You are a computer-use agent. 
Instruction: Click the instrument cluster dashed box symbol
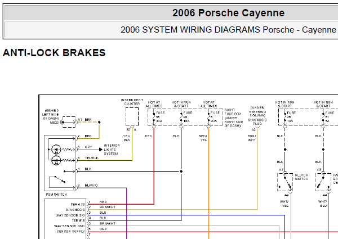click(x=132, y=116)
